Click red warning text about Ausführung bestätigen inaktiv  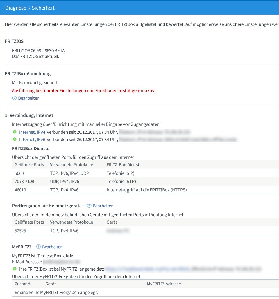pos(83,90)
